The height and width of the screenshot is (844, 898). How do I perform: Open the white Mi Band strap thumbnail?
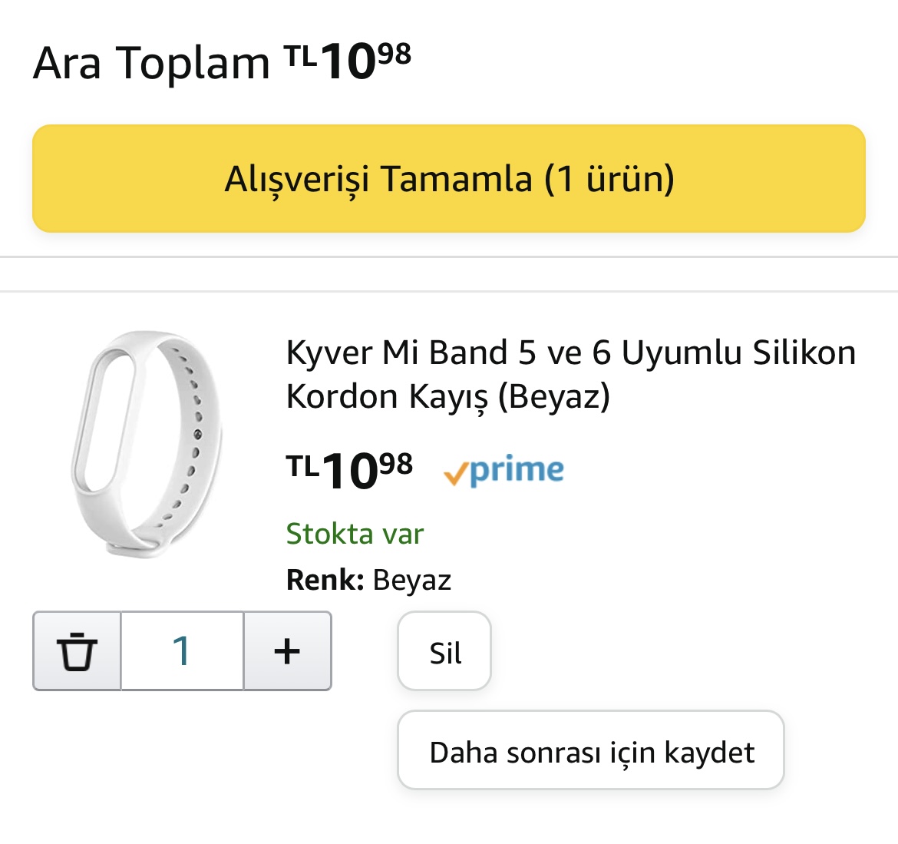click(147, 444)
